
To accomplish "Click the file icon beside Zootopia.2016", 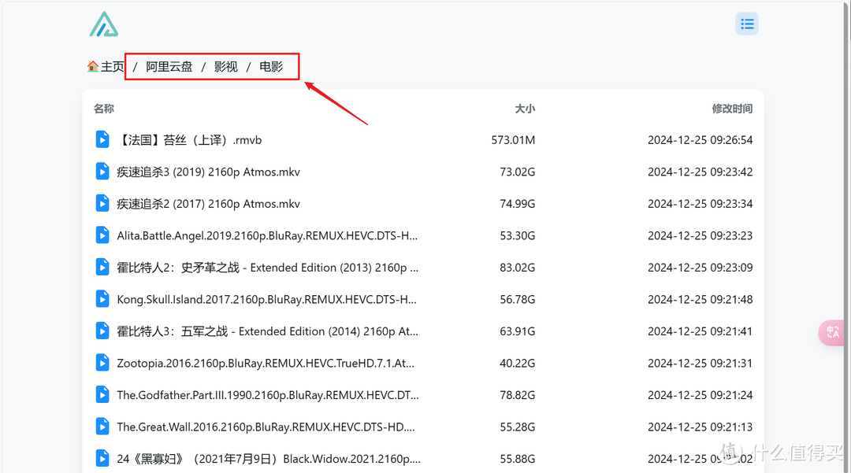I will coord(102,362).
